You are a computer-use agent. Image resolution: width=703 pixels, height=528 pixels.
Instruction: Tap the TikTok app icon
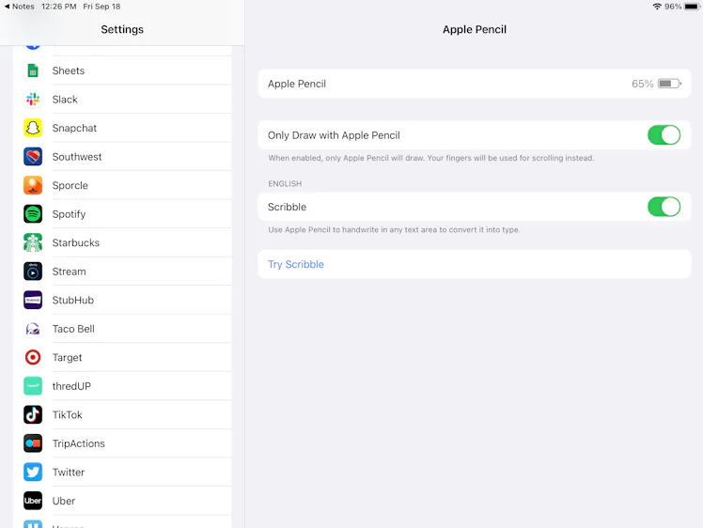click(33, 414)
